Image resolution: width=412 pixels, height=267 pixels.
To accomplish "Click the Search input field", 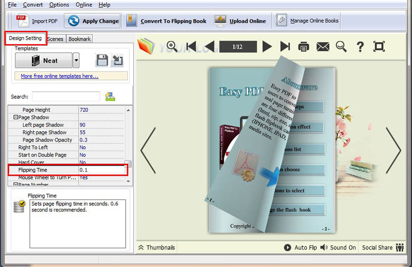I will (x=66, y=96).
